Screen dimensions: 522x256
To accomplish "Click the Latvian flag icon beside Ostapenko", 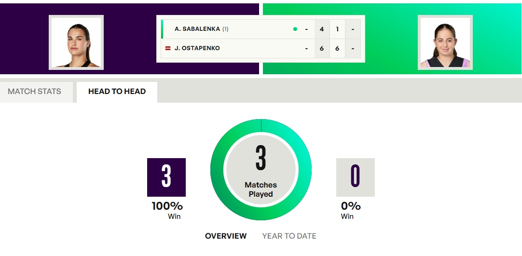I will [x=168, y=48].
